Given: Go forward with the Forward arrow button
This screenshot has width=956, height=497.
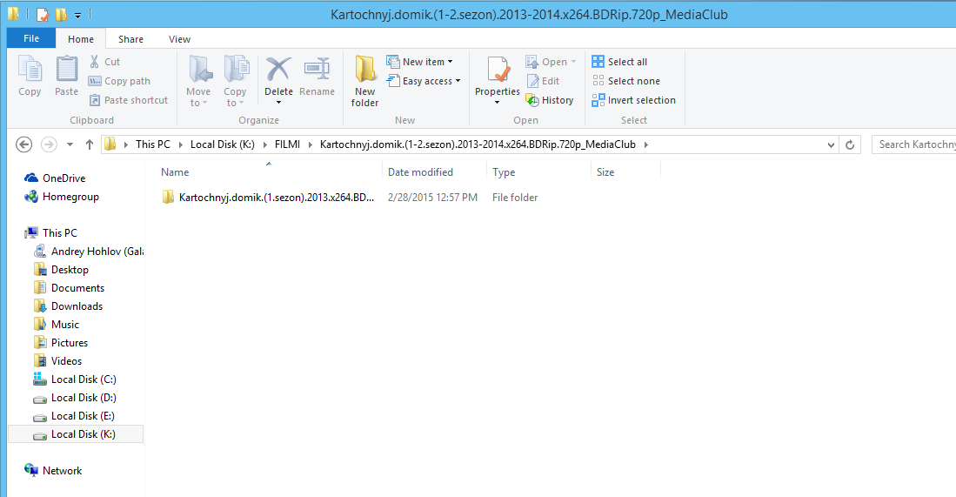Looking at the screenshot, I should click(49, 144).
